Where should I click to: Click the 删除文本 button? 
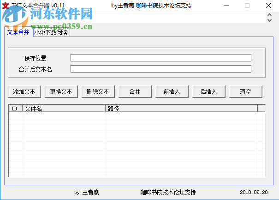pyautogui.click(x=98, y=91)
